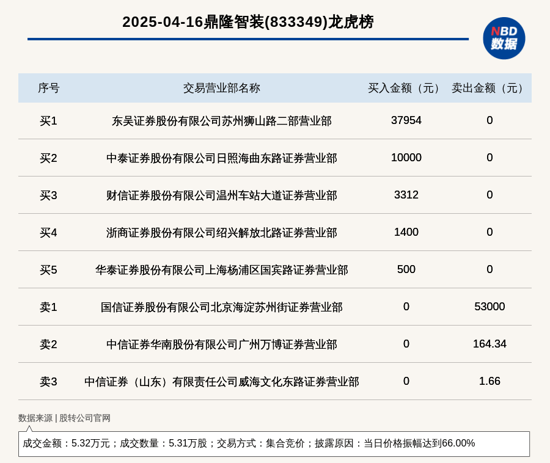Click the 交易营业部名称 column header
The width and height of the screenshot is (550, 463).
[222, 87]
